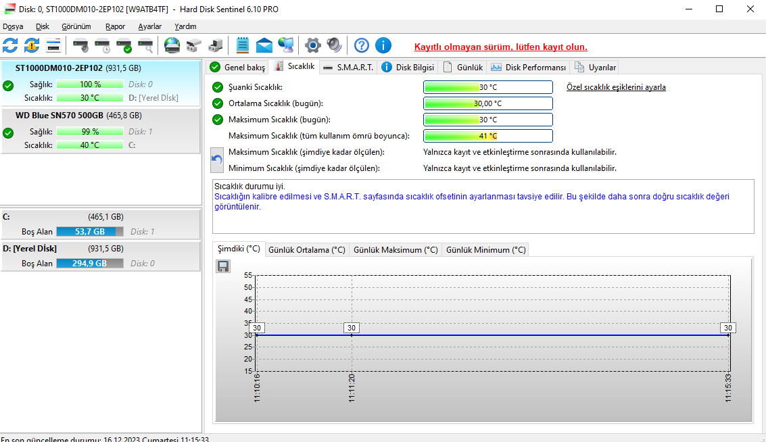Viewport: 766px width, 442px height.
Task: Click the blue undo arrow reset temperature button
Action: click(x=217, y=160)
